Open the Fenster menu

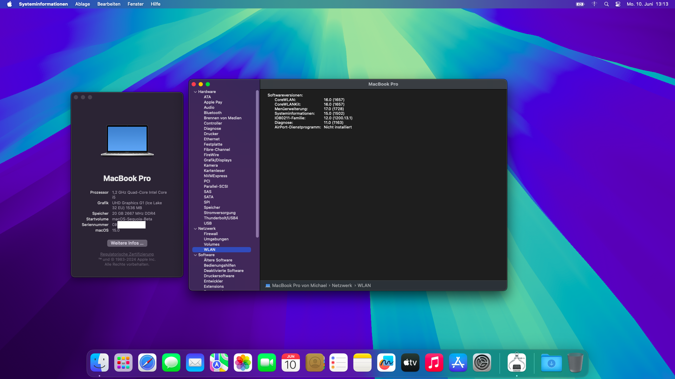[135, 4]
